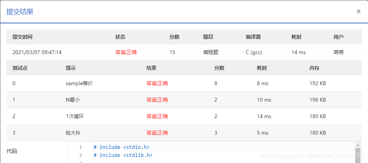Click the 5 ms time for 较大N
Image resolution: width=368 pixels, height=163 pixels.
point(262,133)
